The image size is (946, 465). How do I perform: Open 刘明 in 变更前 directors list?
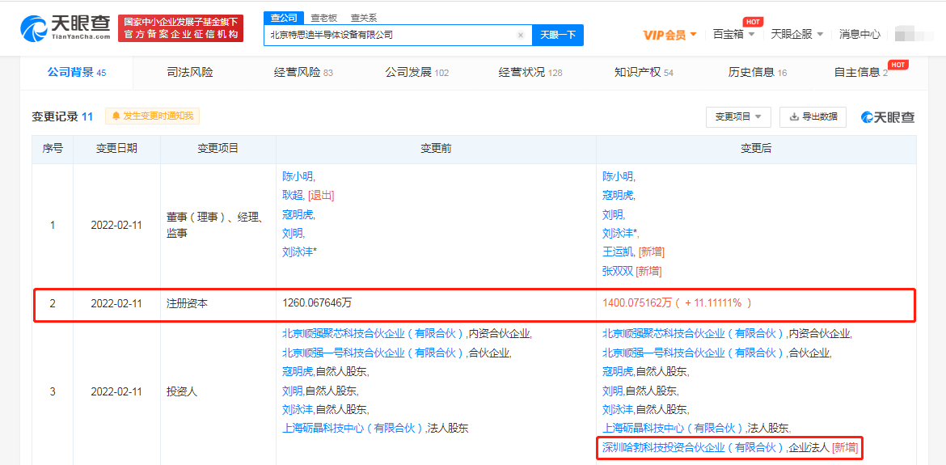click(x=292, y=233)
